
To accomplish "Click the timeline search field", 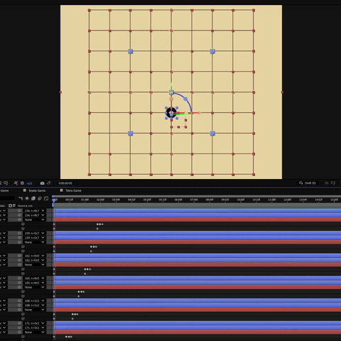I will pos(7,198).
